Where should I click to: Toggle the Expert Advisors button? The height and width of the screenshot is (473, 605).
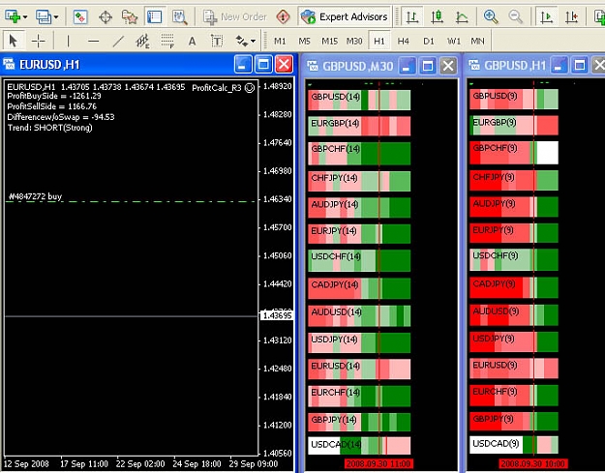(x=345, y=16)
